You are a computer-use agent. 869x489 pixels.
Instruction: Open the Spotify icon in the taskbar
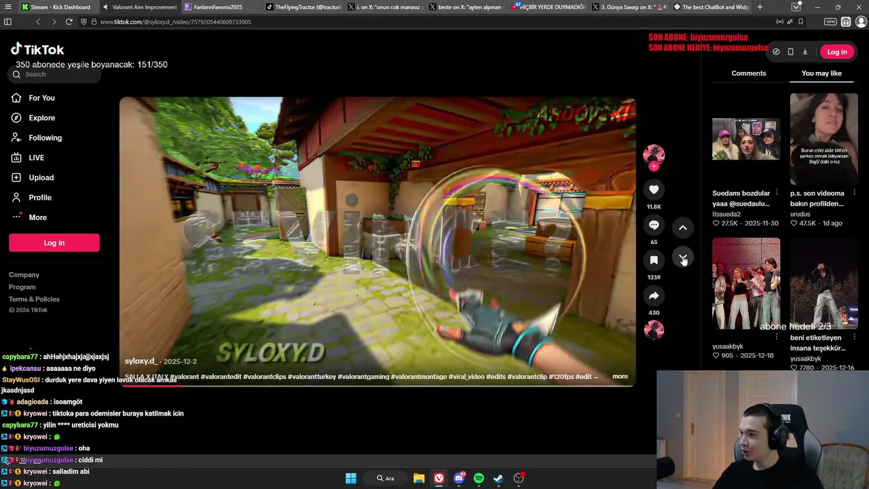pos(479,478)
